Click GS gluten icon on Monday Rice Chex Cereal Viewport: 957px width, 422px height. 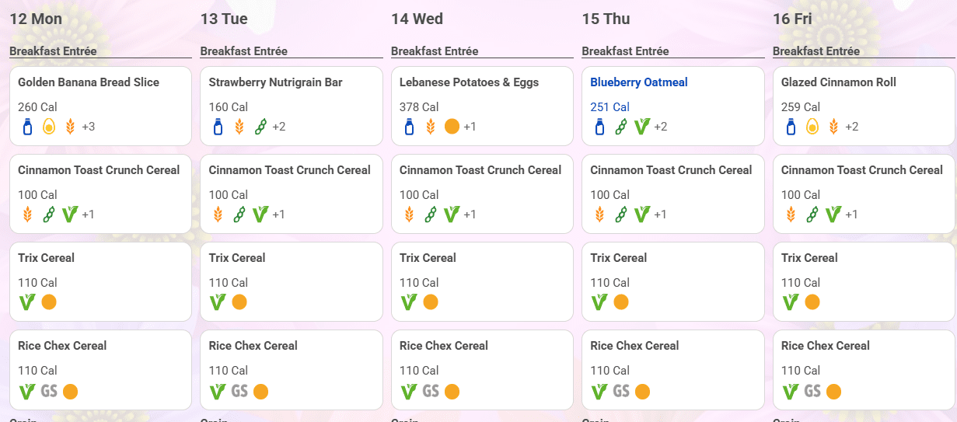tap(48, 391)
